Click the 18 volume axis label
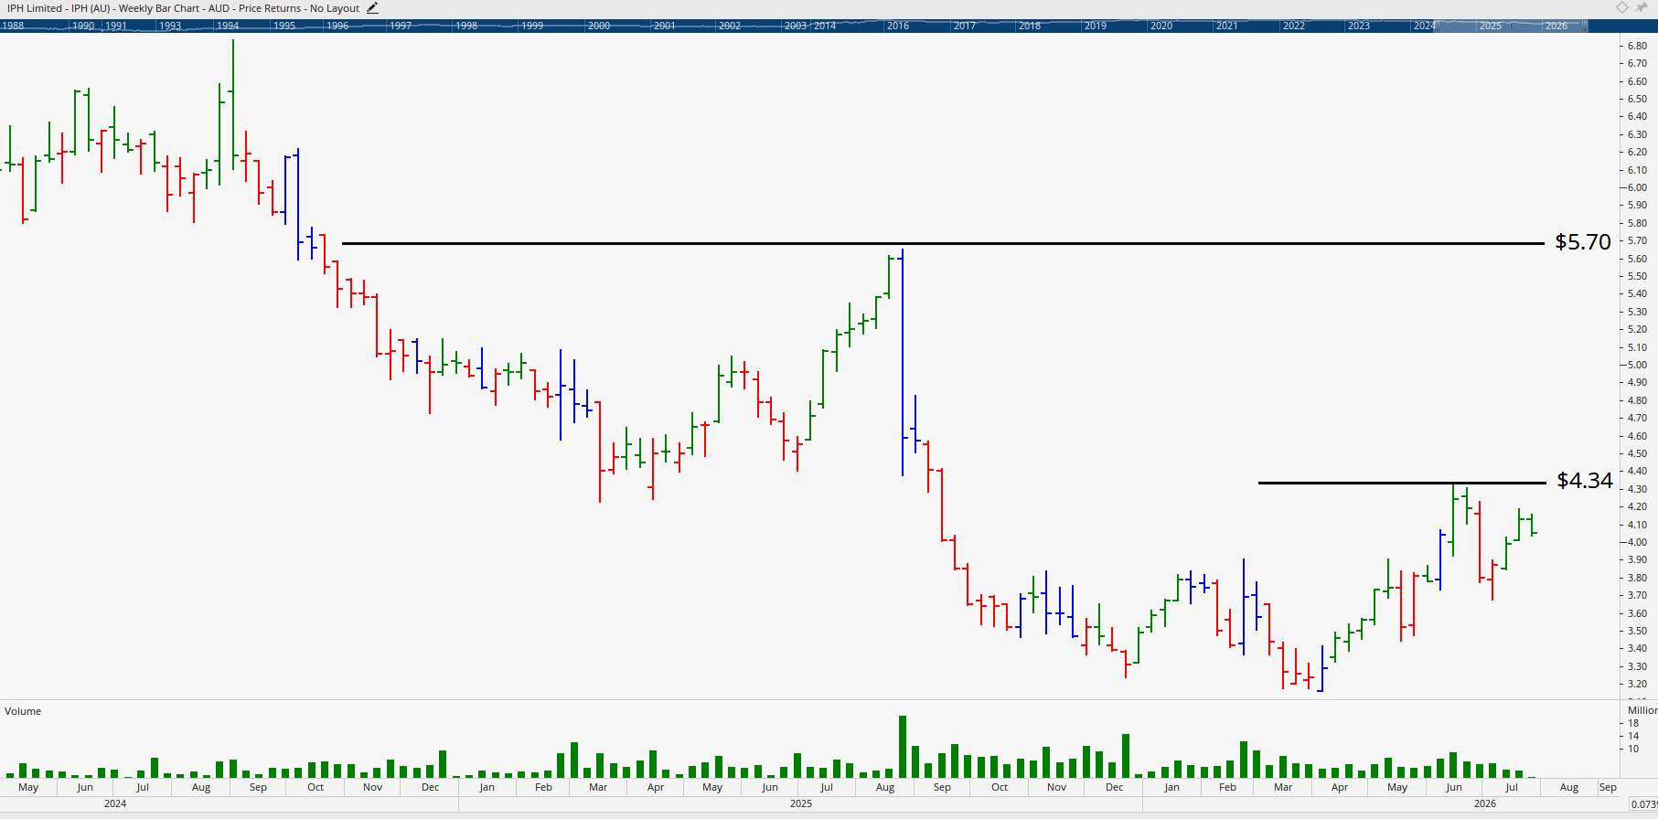1658x819 pixels. pyautogui.click(x=1633, y=723)
